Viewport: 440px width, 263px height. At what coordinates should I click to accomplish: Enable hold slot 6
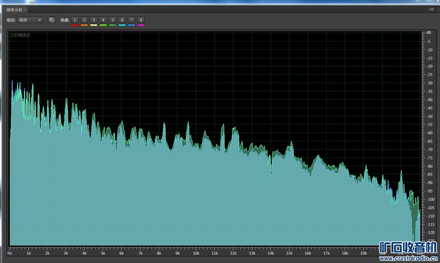122,20
